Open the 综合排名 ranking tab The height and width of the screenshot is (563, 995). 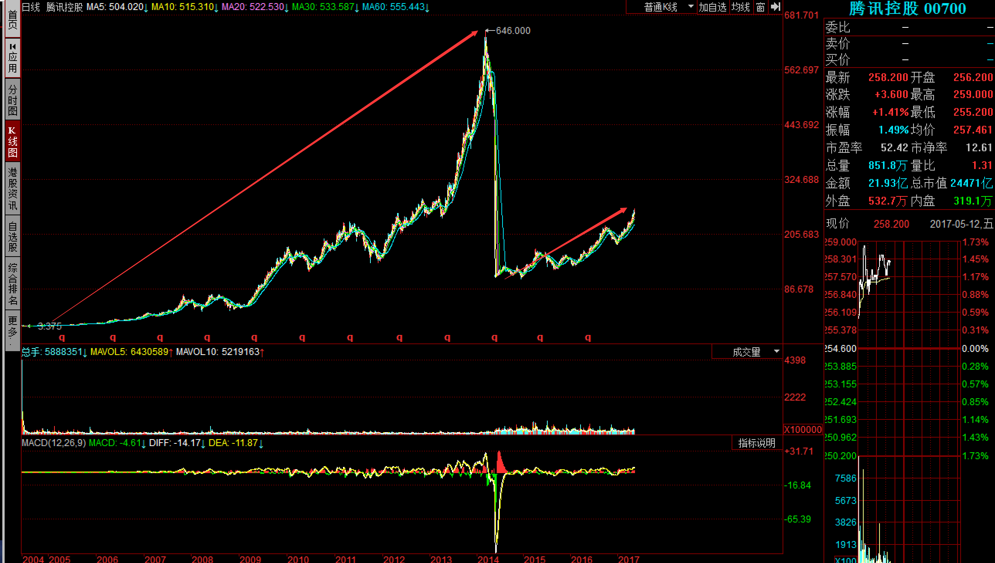[x=12, y=284]
